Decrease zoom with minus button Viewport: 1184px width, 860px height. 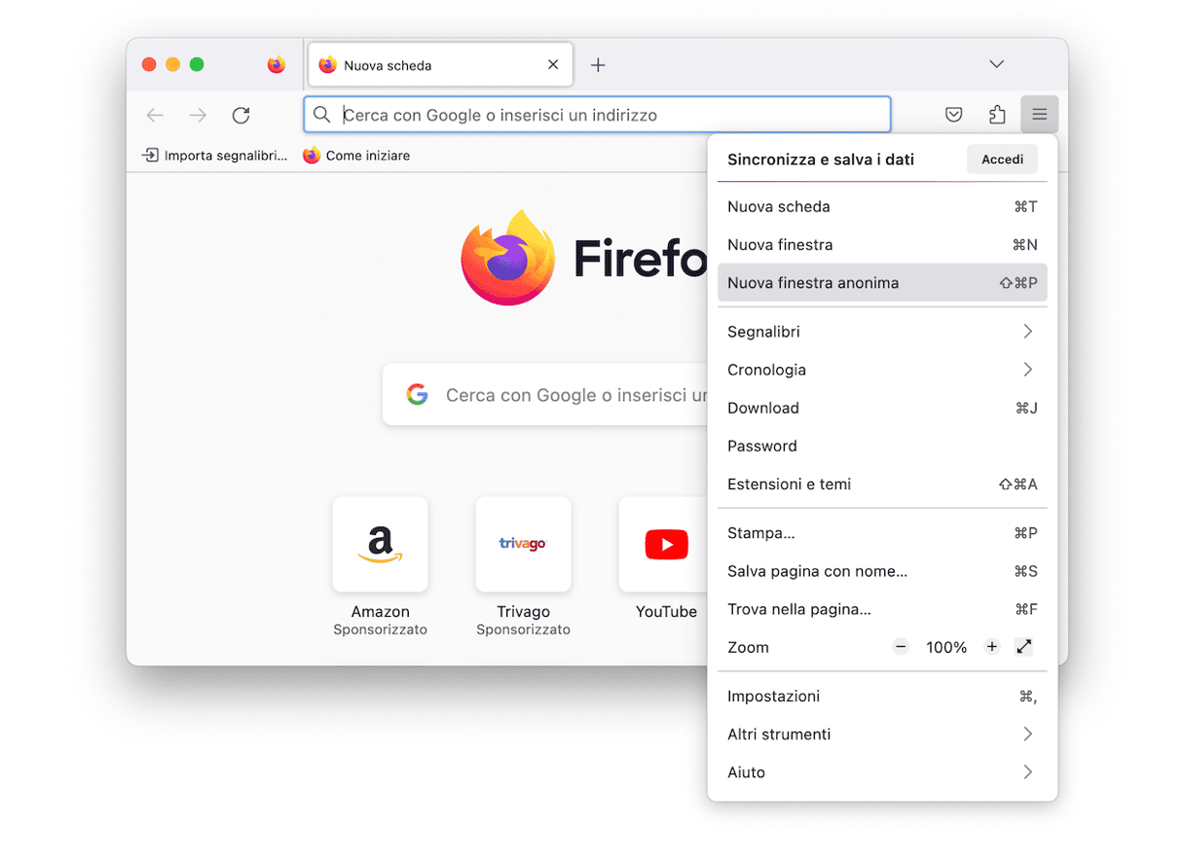tap(901, 647)
